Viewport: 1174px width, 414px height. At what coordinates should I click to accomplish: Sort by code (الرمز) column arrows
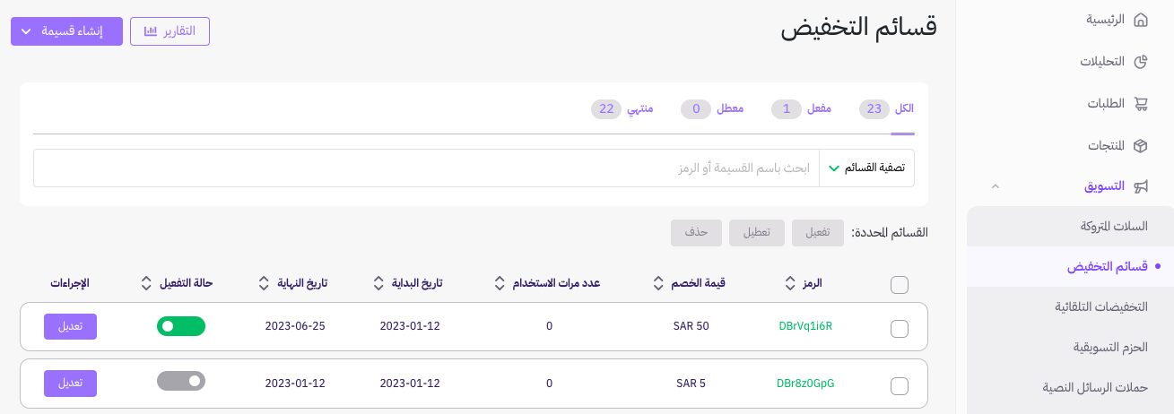(x=789, y=283)
